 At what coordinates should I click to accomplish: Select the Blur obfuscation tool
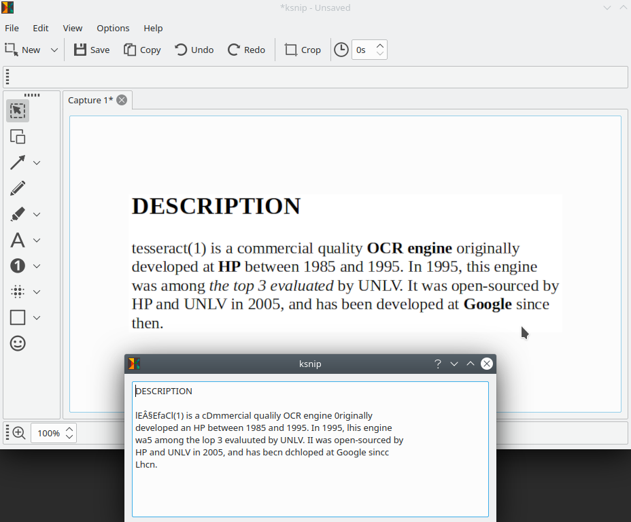(17, 291)
